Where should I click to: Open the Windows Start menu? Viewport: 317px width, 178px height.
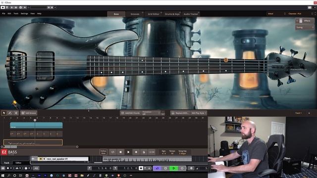tap(2, 176)
